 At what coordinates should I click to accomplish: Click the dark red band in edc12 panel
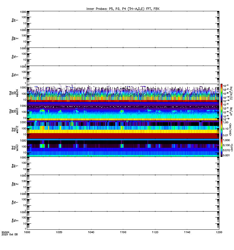[x=123, y=136]
